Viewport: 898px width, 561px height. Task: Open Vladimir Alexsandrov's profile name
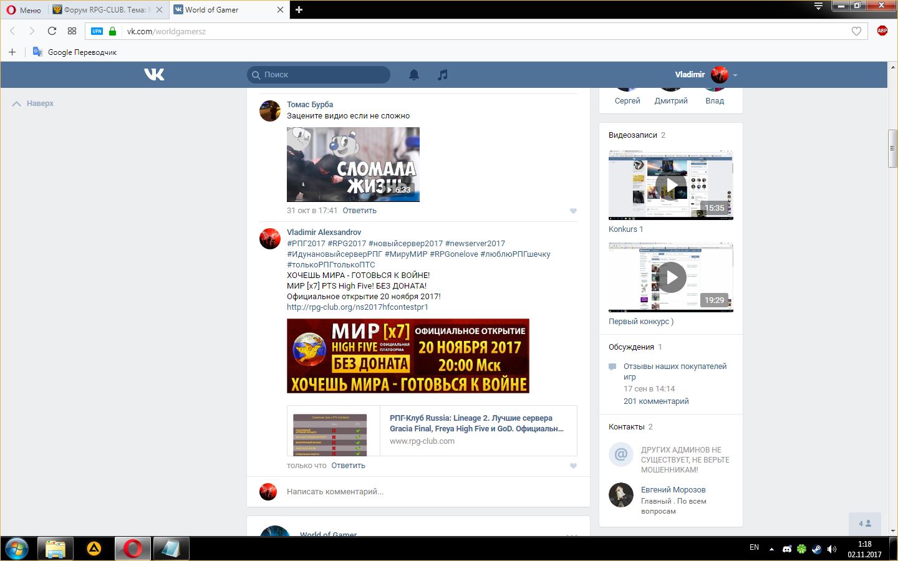tap(324, 233)
